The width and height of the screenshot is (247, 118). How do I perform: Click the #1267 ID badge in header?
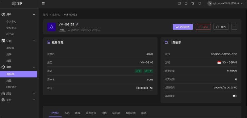(62, 30)
